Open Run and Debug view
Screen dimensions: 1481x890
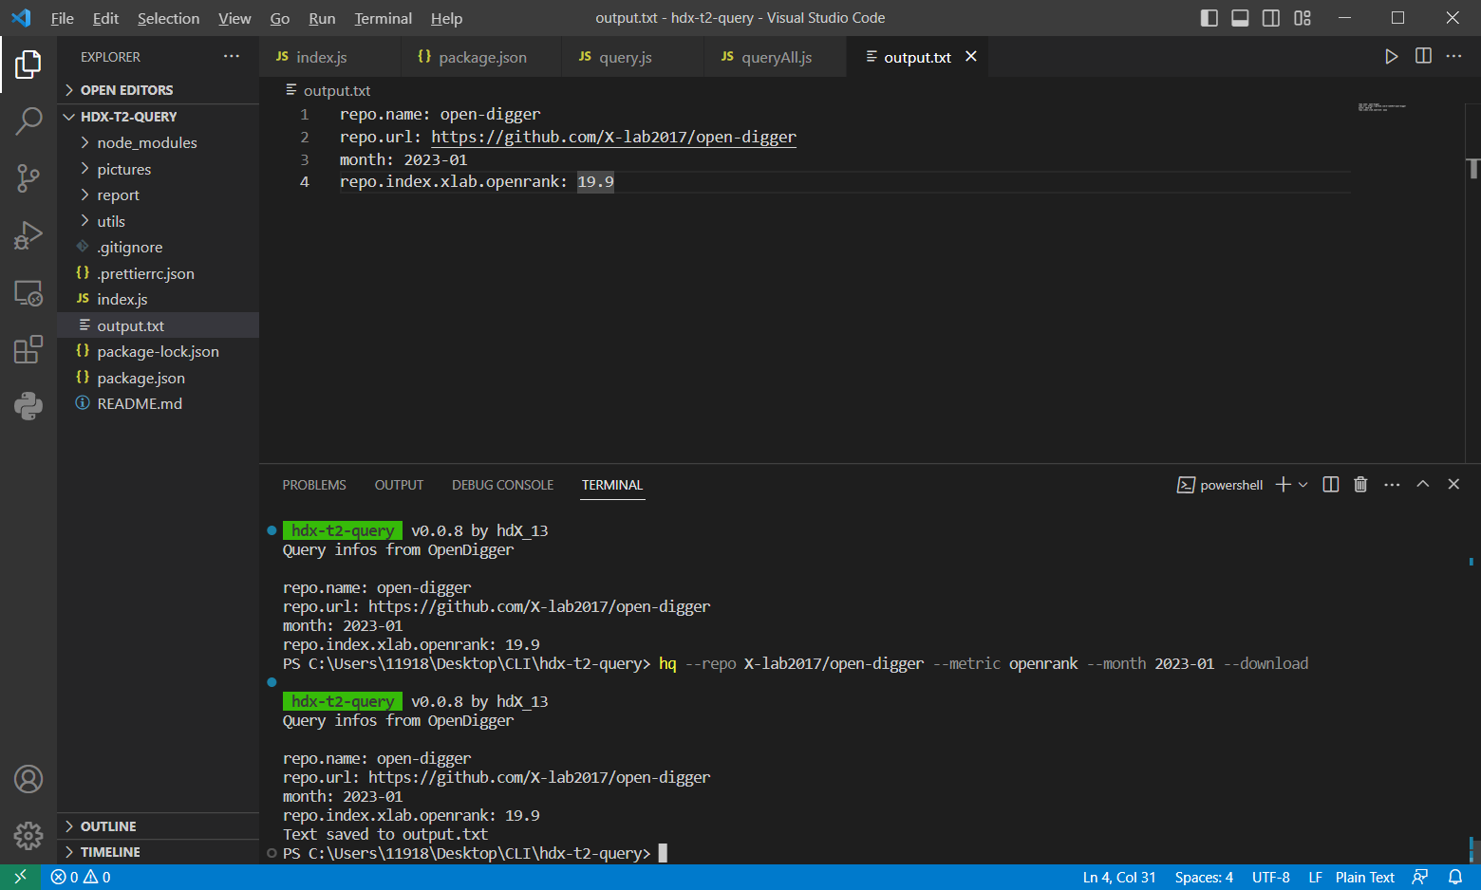pyautogui.click(x=28, y=235)
